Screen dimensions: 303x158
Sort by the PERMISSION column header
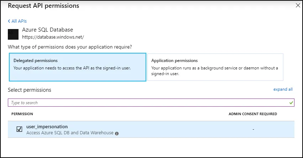tap(22, 114)
